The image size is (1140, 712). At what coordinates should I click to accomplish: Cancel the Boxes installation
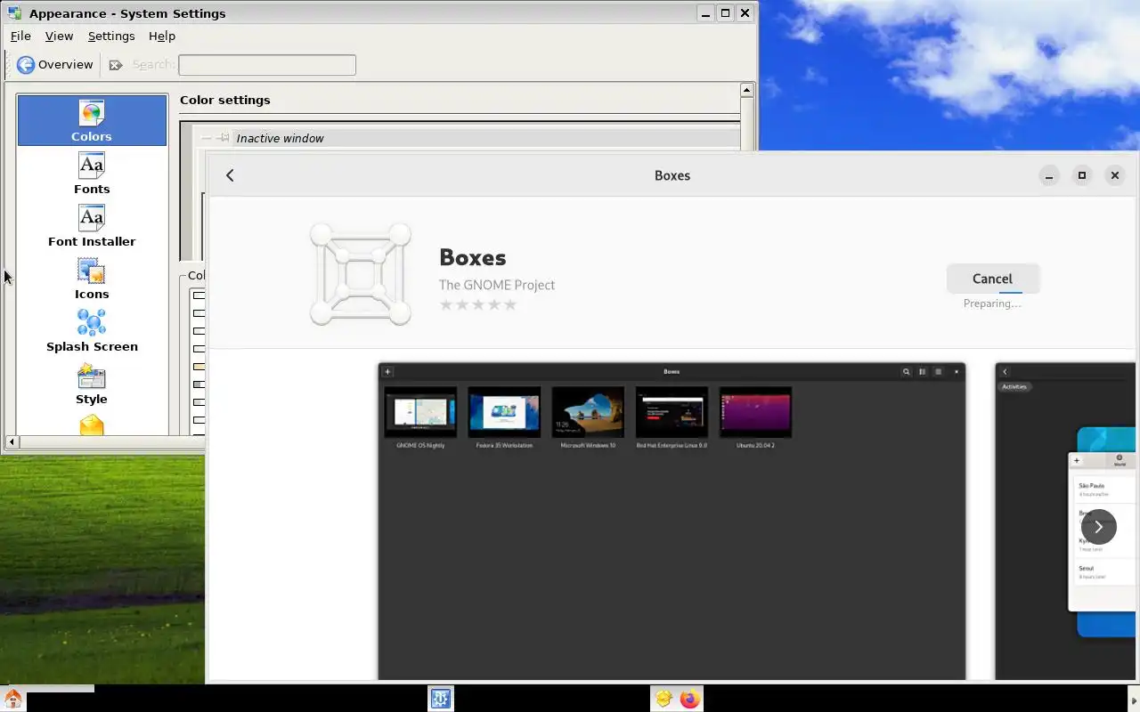(992, 279)
